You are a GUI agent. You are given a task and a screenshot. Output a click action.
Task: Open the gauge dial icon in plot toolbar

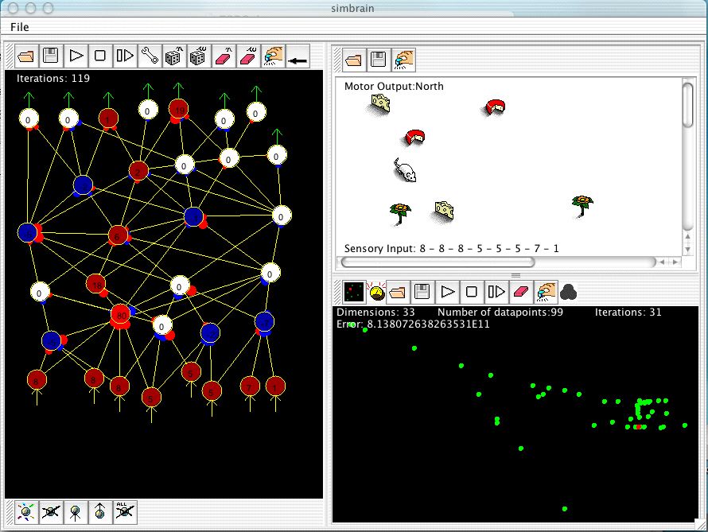click(x=375, y=292)
